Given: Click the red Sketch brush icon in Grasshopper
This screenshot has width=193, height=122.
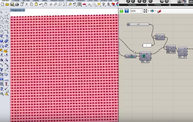Looking at the screenshot, I should coord(159,11).
